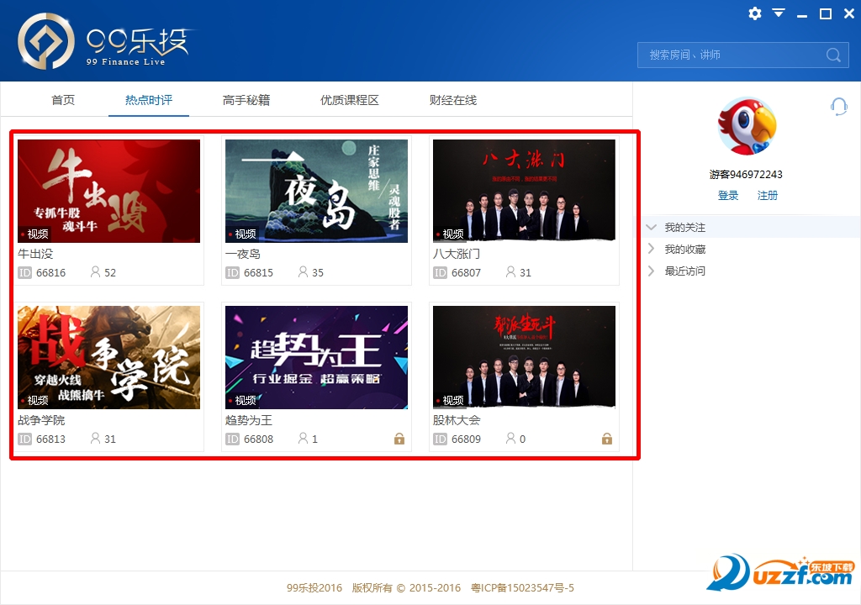The height and width of the screenshot is (605, 861).
Task: Open the customer service headset icon
Action: coord(838,107)
